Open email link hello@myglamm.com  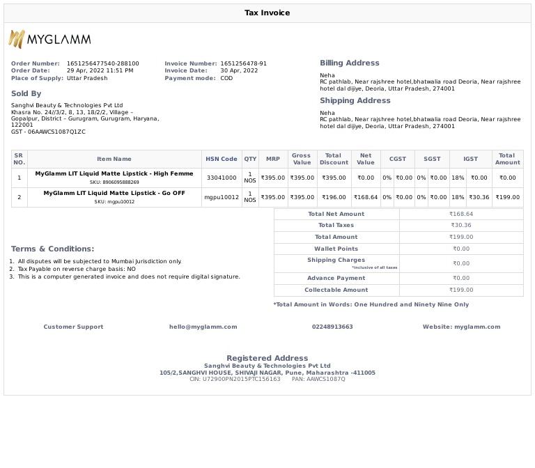click(x=203, y=327)
